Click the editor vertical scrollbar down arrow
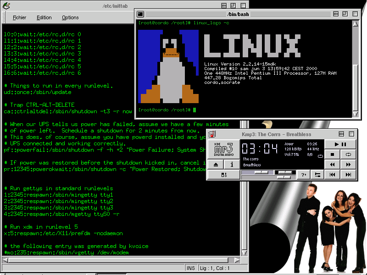 click(245, 253)
